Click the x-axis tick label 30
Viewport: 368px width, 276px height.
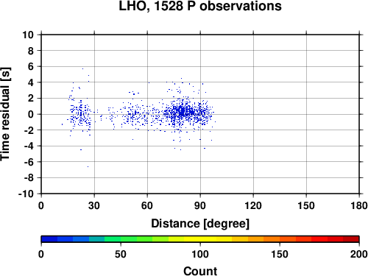[x=94, y=205]
